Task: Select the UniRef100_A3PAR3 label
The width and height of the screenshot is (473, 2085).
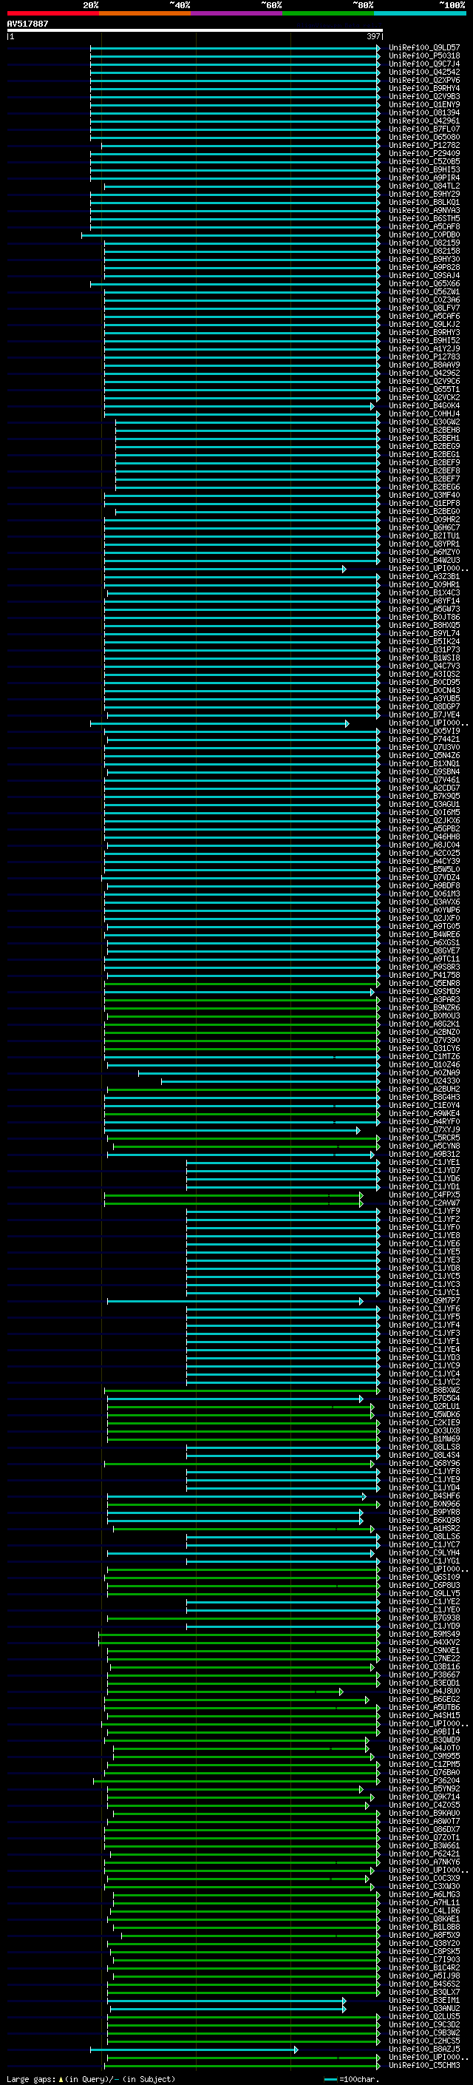Action: pos(423,1000)
